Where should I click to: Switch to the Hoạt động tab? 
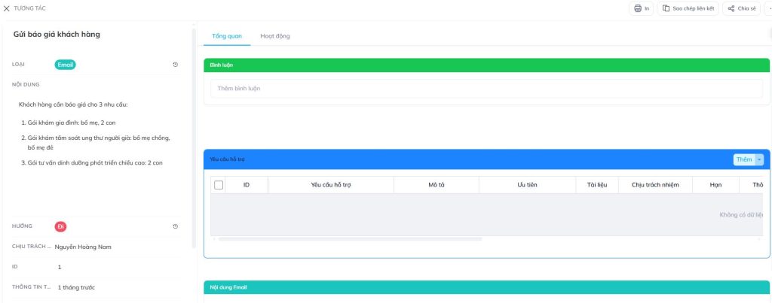[274, 36]
